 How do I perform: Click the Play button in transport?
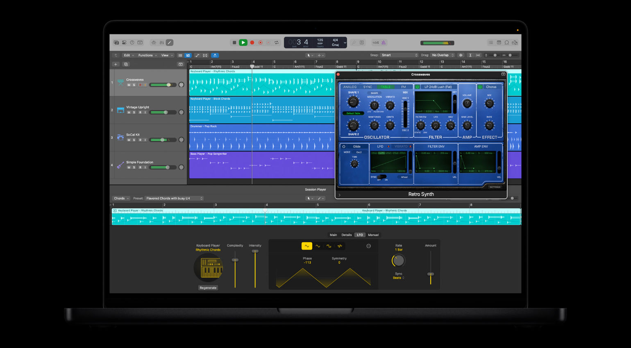pos(243,43)
